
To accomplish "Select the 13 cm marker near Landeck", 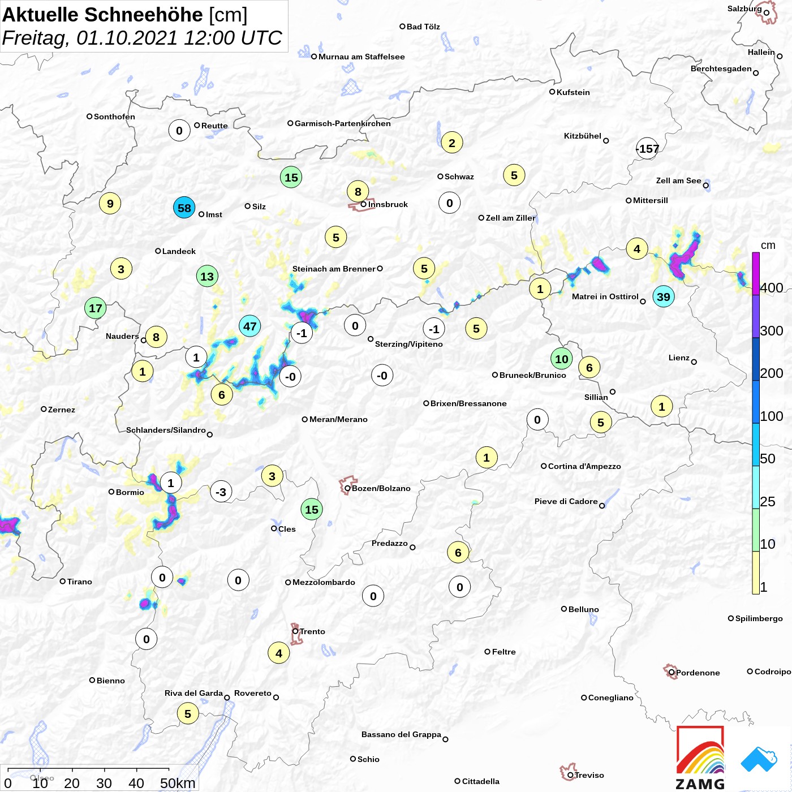I will click(208, 276).
